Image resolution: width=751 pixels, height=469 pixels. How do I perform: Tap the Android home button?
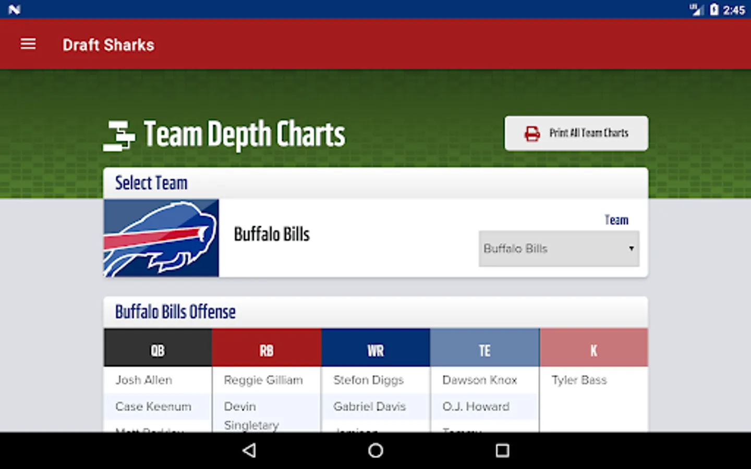(375, 450)
